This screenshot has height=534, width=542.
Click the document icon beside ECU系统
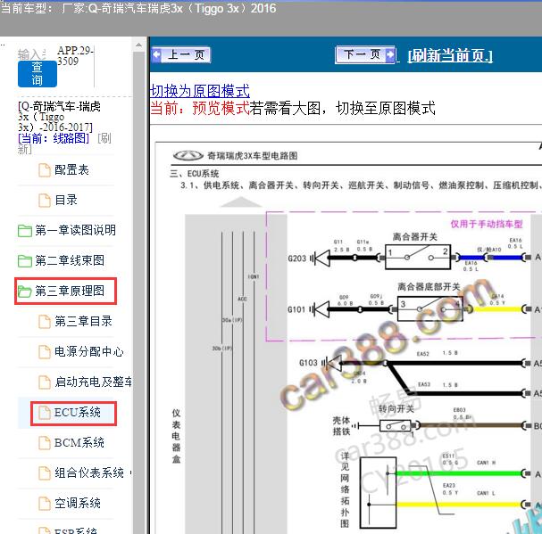45,413
